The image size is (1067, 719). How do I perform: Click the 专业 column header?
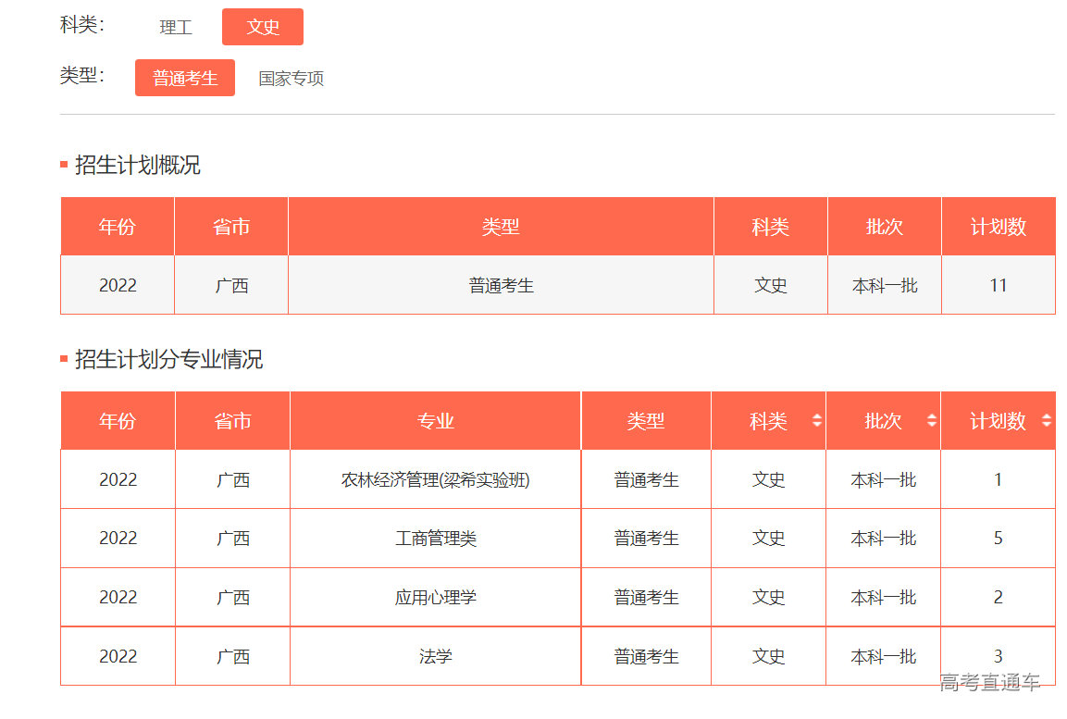pos(435,419)
